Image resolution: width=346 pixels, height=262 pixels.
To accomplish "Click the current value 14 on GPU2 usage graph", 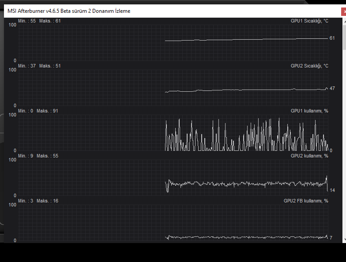I will [332, 191].
